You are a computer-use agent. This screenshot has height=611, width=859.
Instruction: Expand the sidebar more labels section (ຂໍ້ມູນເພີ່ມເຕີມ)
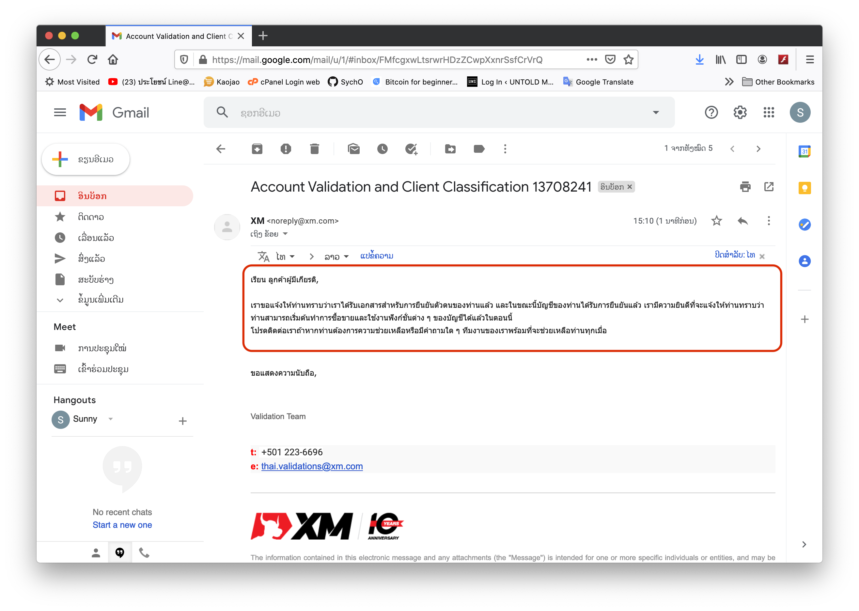point(101,300)
